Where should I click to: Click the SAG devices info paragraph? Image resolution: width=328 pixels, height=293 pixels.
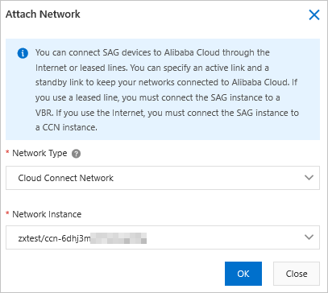(167, 89)
